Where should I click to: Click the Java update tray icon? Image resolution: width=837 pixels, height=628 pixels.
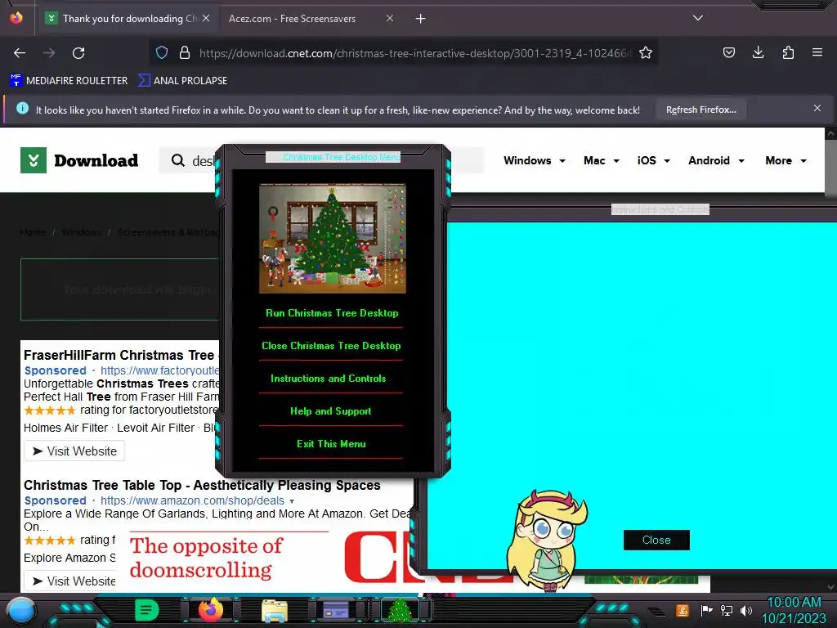click(683, 610)
